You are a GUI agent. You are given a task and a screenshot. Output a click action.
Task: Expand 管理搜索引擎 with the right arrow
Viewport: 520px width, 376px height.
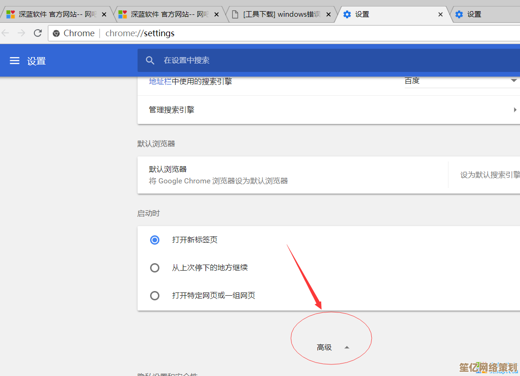pos(515,110)
